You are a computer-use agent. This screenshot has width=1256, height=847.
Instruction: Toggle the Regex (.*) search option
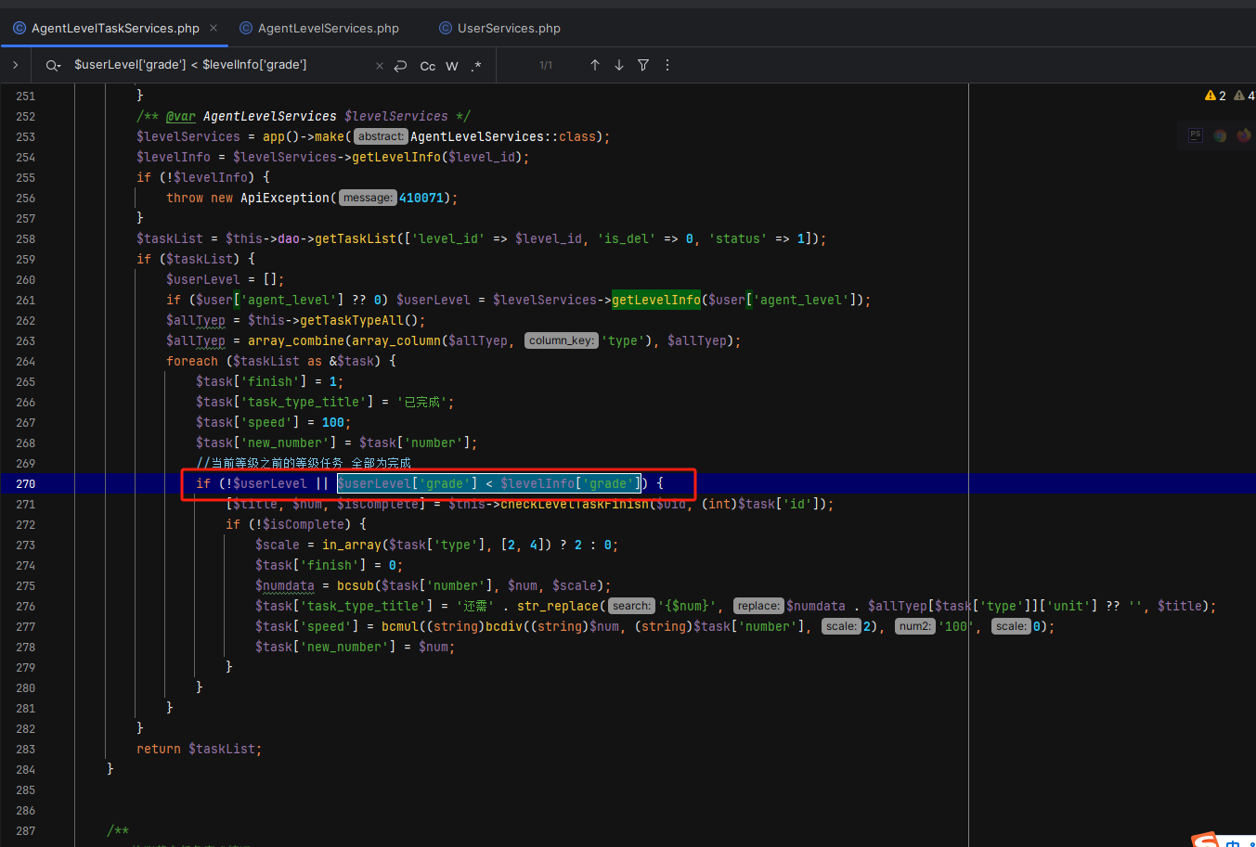pos(476,66)
